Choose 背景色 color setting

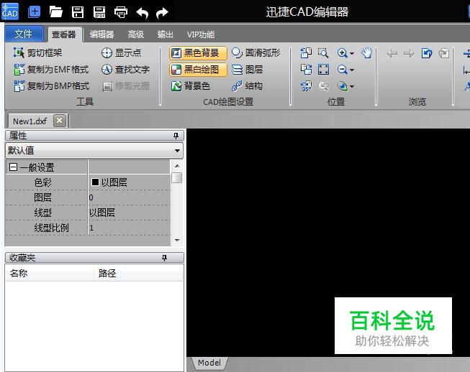coord(190,86)
